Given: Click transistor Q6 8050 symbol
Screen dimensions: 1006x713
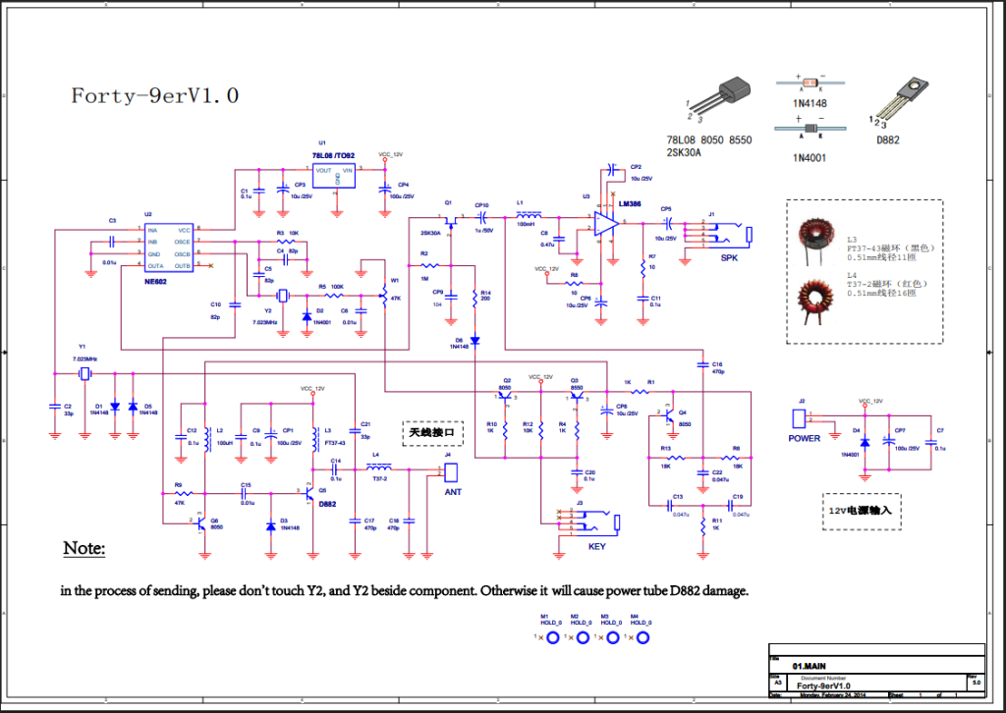Looking at the screenshot, I should [201, 523].
